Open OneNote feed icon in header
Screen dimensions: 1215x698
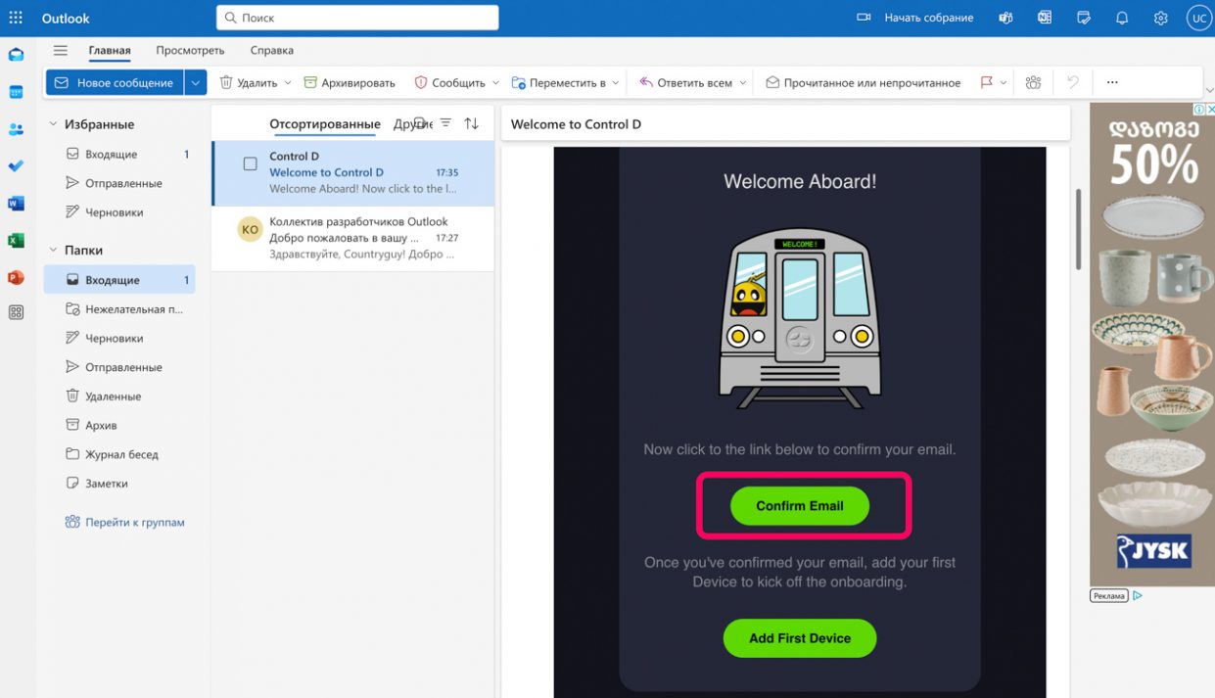[x=1045, y=18]
